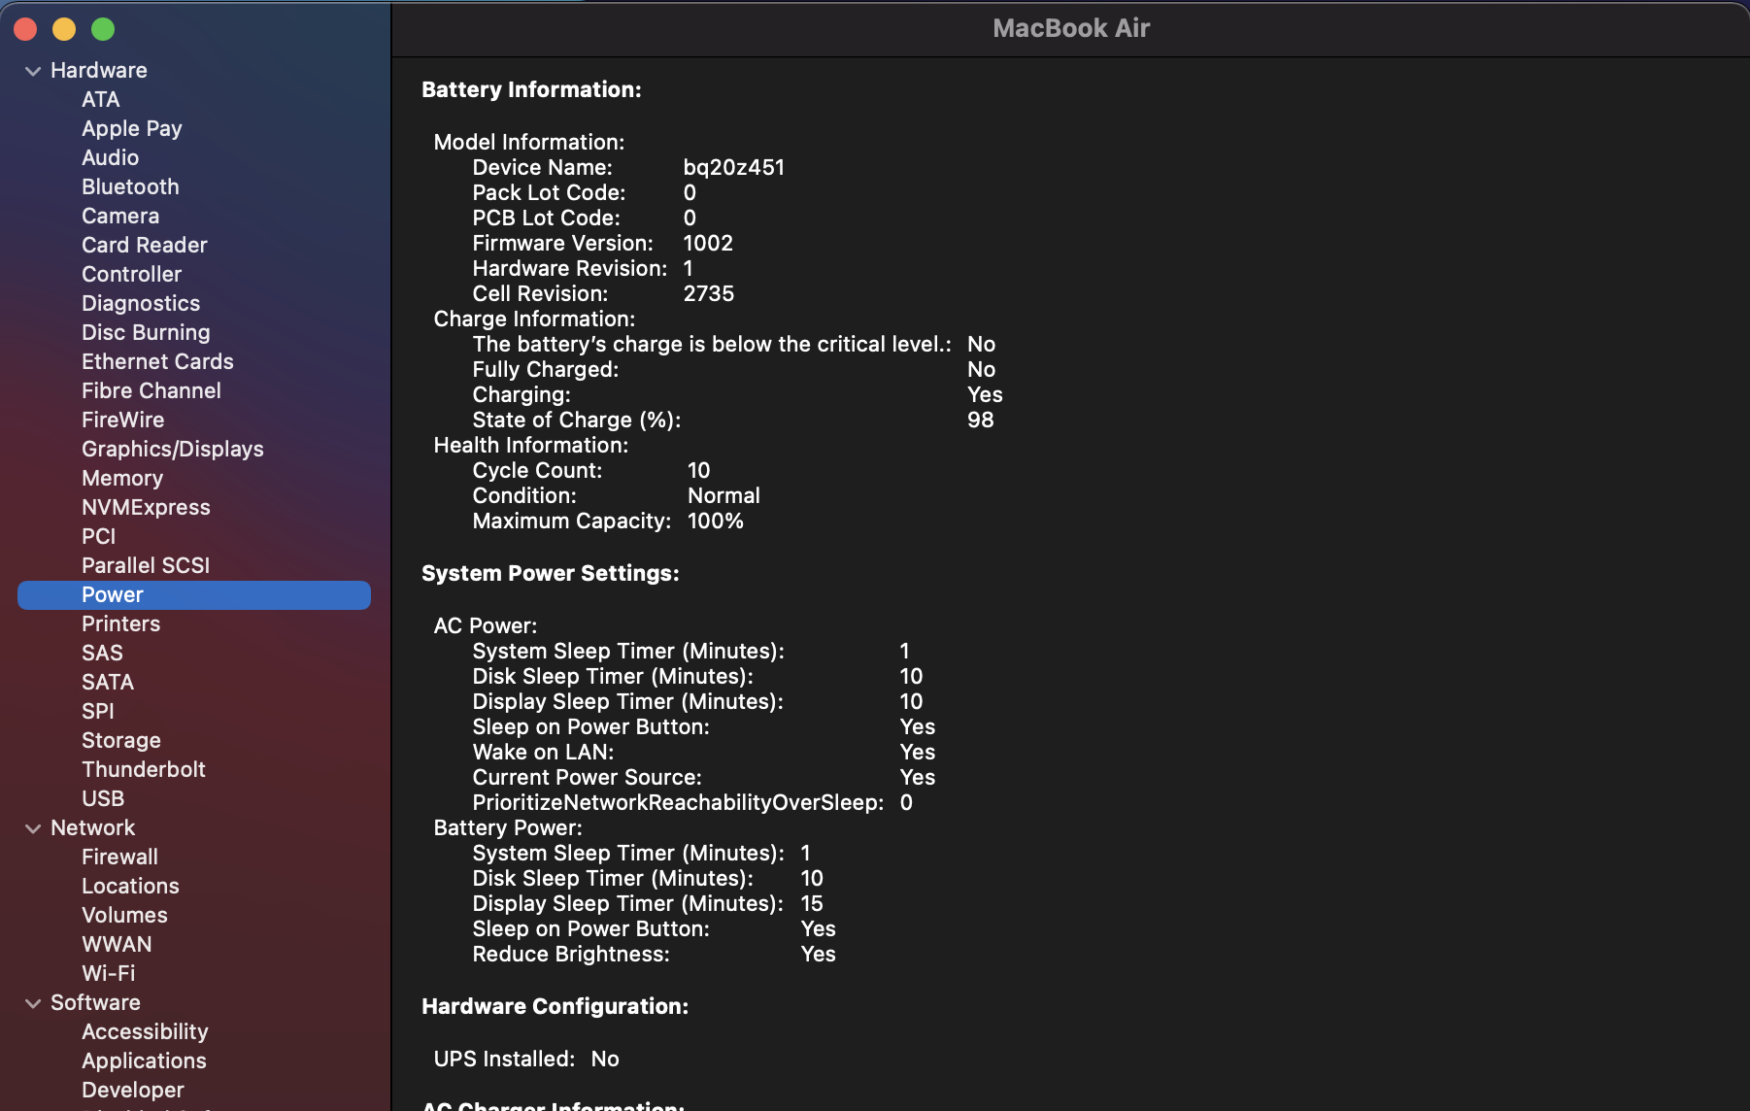Select Fibre Channel entry
The image size is (1750, 1111).
click(x=151, y=391)
